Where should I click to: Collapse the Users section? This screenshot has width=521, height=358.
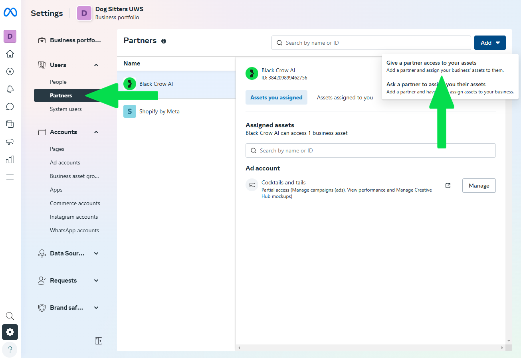click(x=96, y=65)
